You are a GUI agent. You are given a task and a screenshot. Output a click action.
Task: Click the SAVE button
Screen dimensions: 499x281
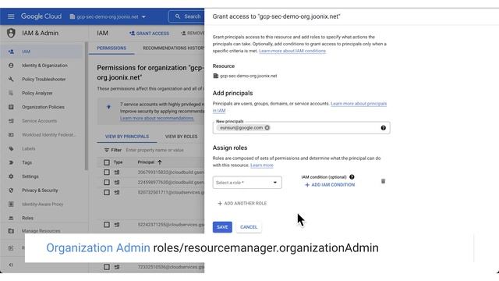point(222,227)
